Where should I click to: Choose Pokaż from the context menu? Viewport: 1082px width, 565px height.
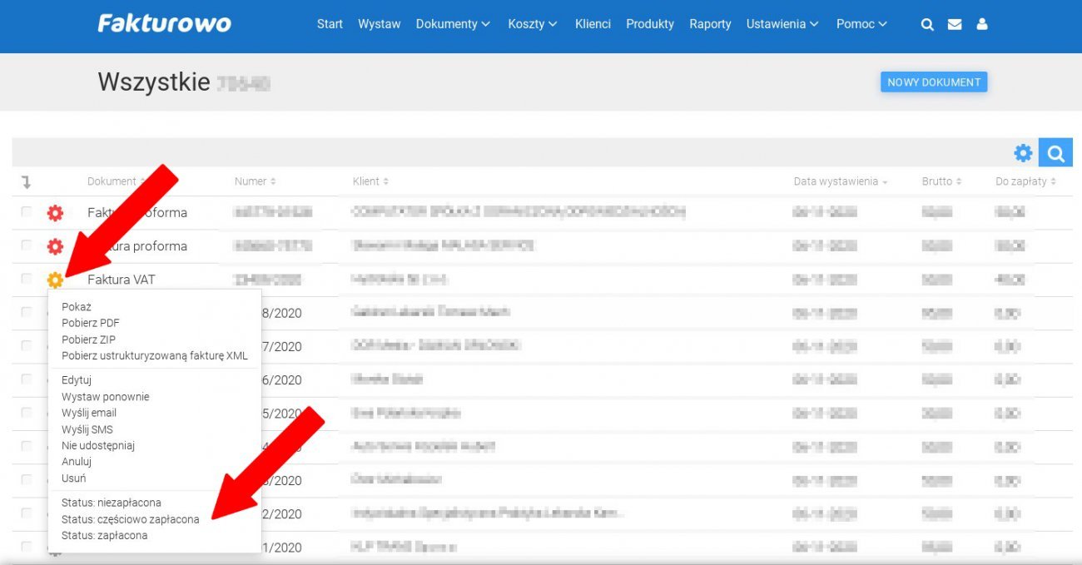(77, 307)
